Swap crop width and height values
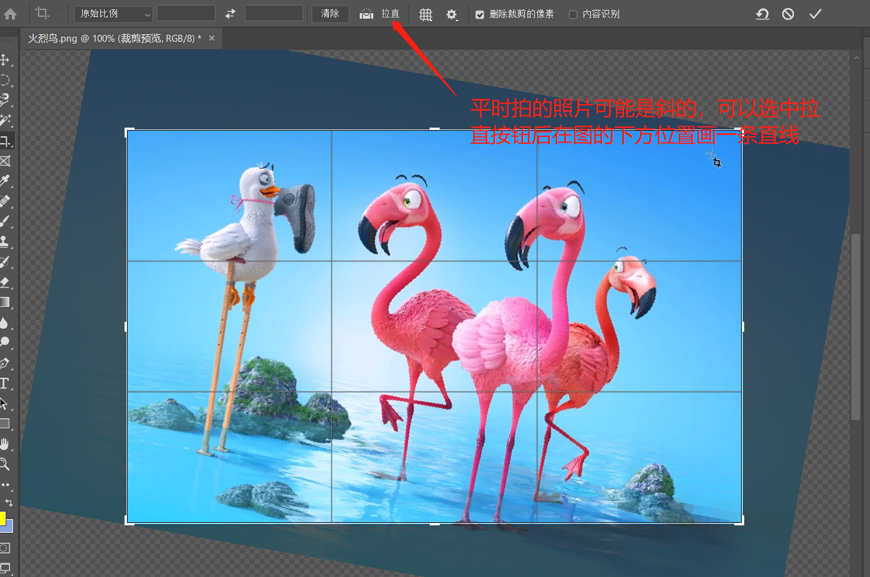870x577 pixels. point(230,14)
